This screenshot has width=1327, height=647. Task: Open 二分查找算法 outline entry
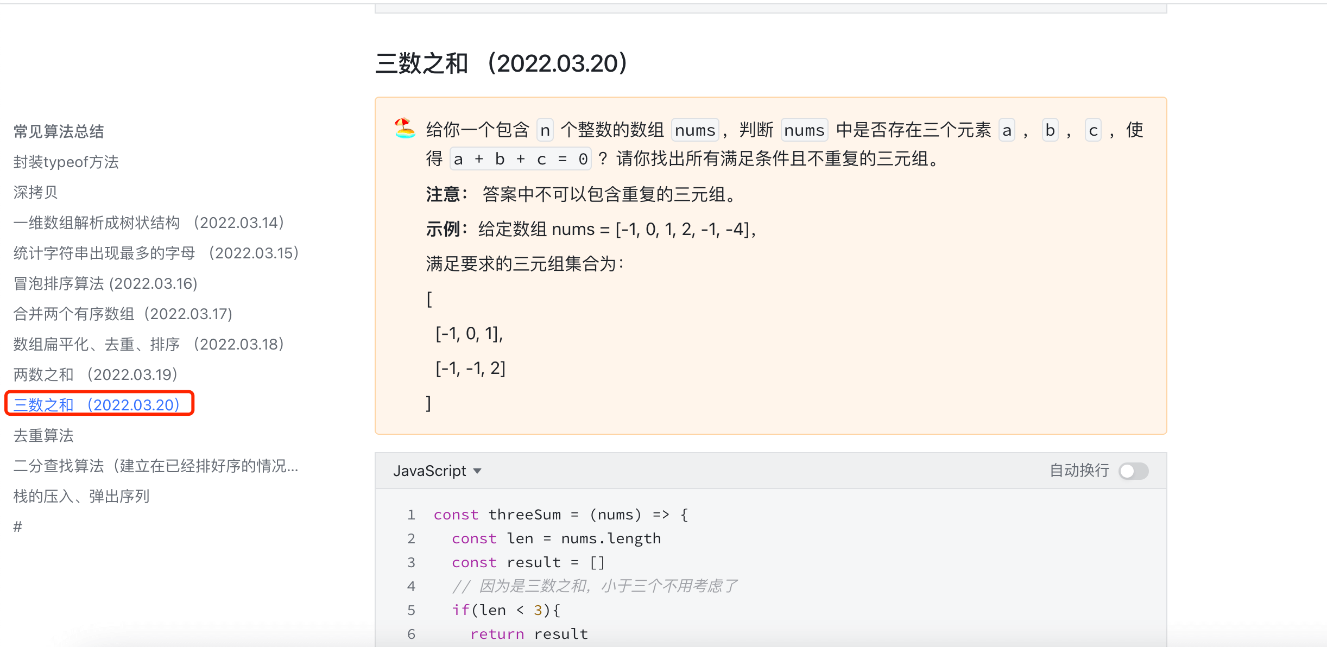point(156,466)
